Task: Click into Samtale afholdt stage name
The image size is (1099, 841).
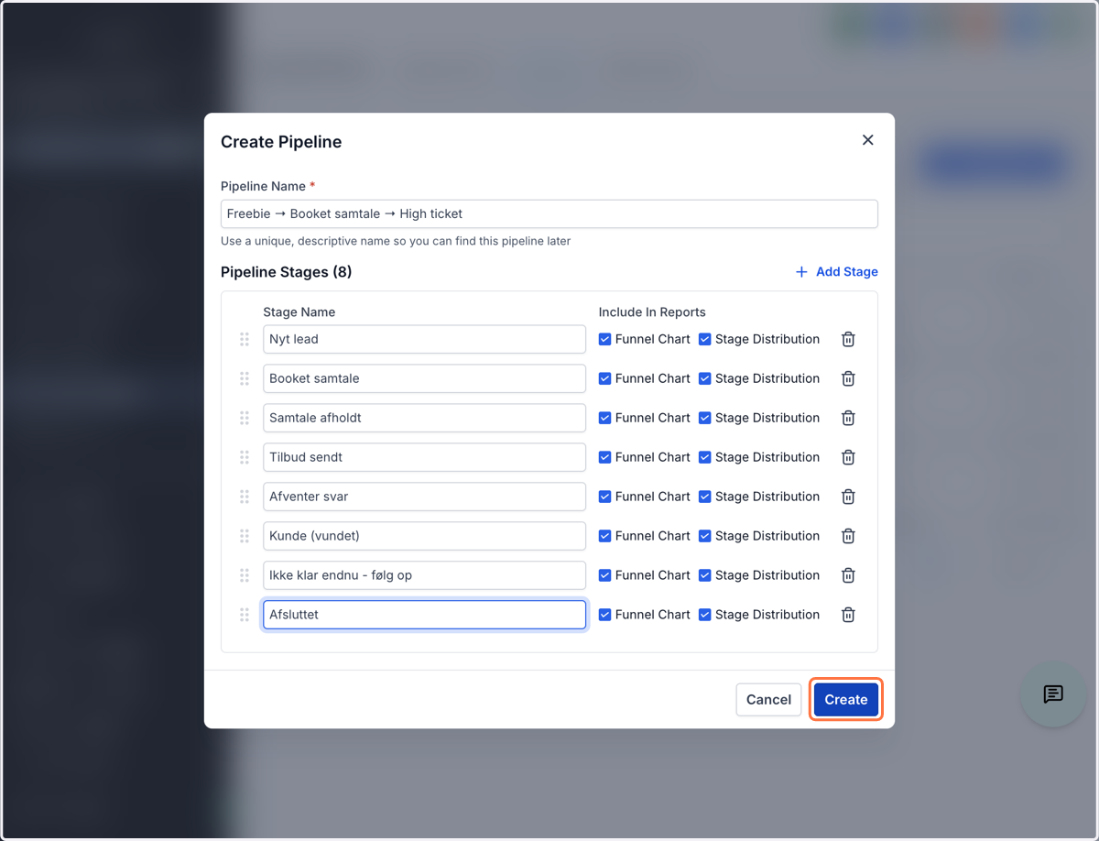Action: (x=424, y=418)
